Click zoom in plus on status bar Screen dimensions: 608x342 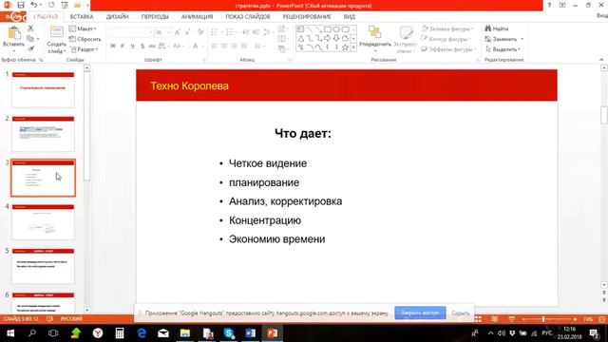coord(575,319)
